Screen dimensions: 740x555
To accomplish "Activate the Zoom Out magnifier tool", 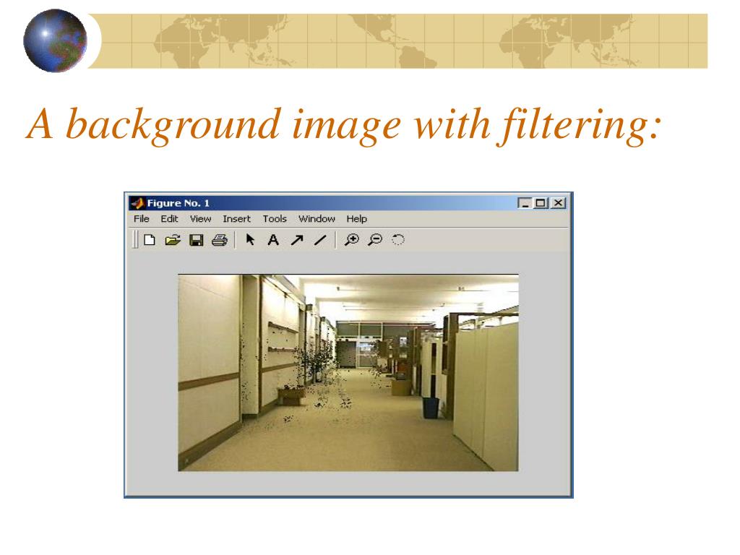I will pos(375,240).
